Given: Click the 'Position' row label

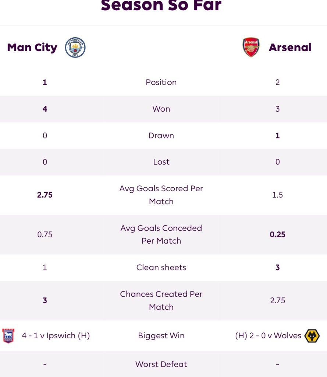Looking at the screenshot, I should pos(161,82).
